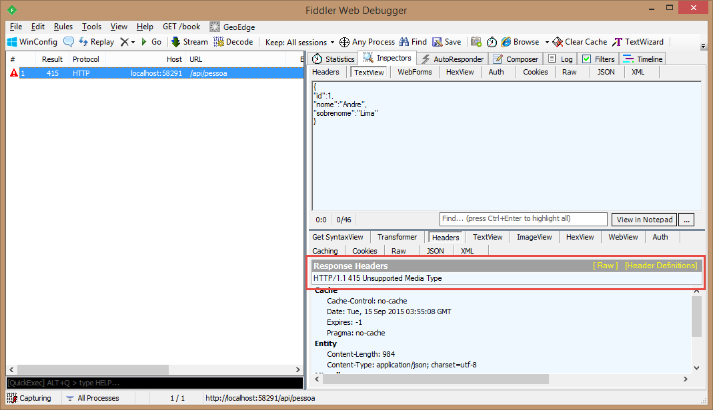Toggle Stream mode in the toolbar
The image size is (713, 410).
[x=189, y=42]
